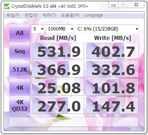Select the 4K write result 101.8
Image resolution: width=148 pixels, height=135 pixels.
pos(112,87)
